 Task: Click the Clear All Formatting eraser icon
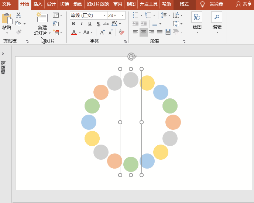121,32
